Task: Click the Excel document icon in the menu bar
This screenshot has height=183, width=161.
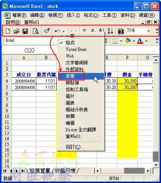Action: pos(7,15)
